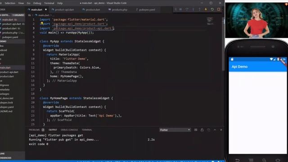The image size is (288, 162).
Task: Select the Output panel tab
Action: point(53,130)
